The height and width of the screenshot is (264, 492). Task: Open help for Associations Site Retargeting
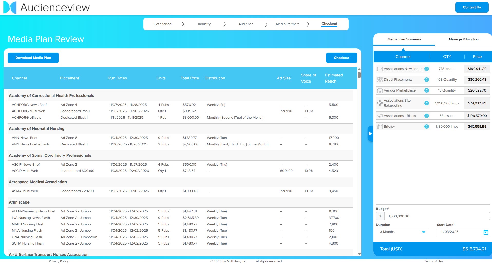[x=427, y=103]
